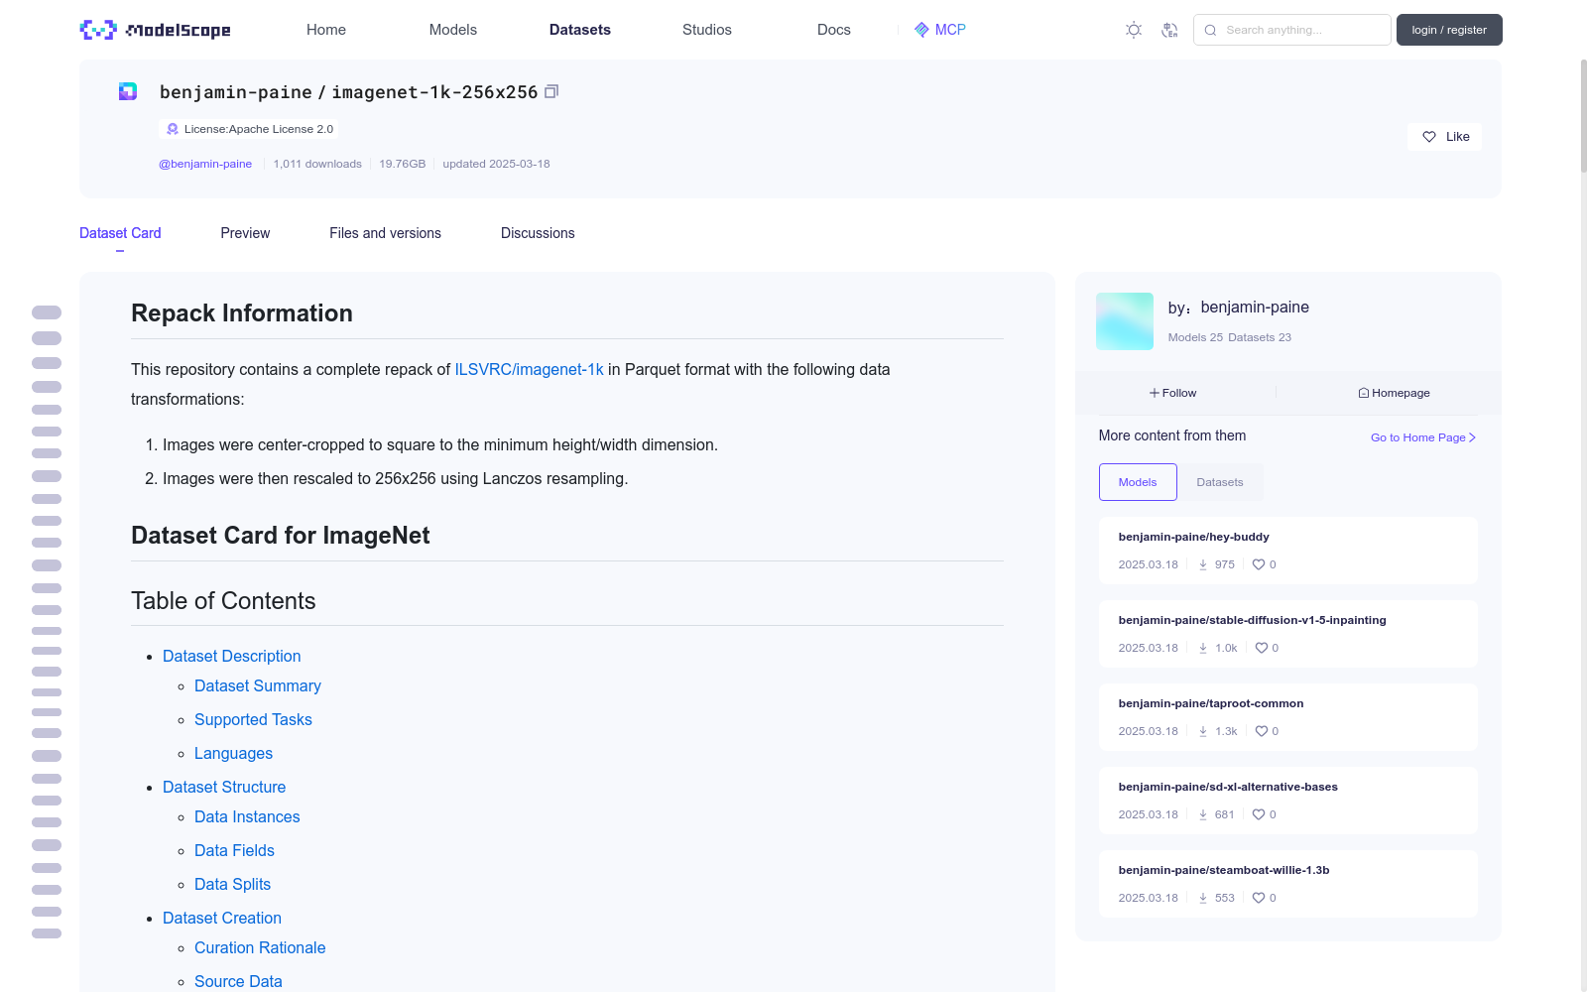This screenshot has width=1587, height=992.
Task: Switch language with the translate icon
Action: tap(1169, 30)
